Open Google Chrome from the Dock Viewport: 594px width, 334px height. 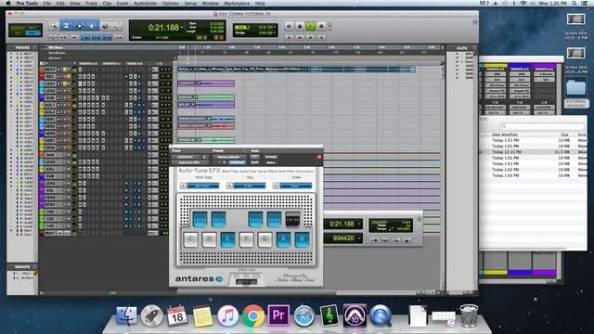click(253, 315)
